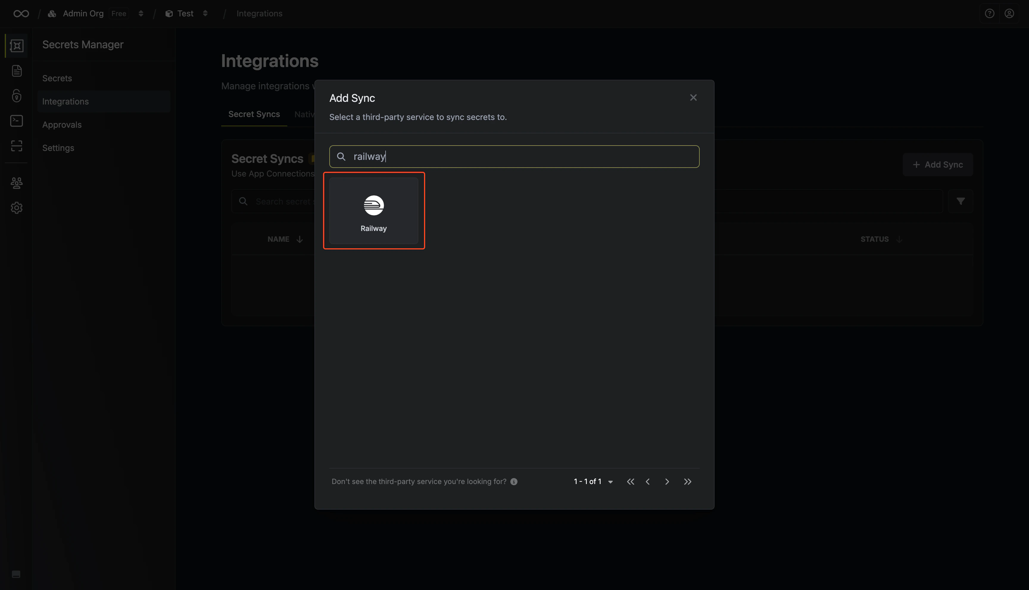Click the filter funnel icon
This screenshot has width=1029, height=590.
pyautogui.click(x=961, y=201)
